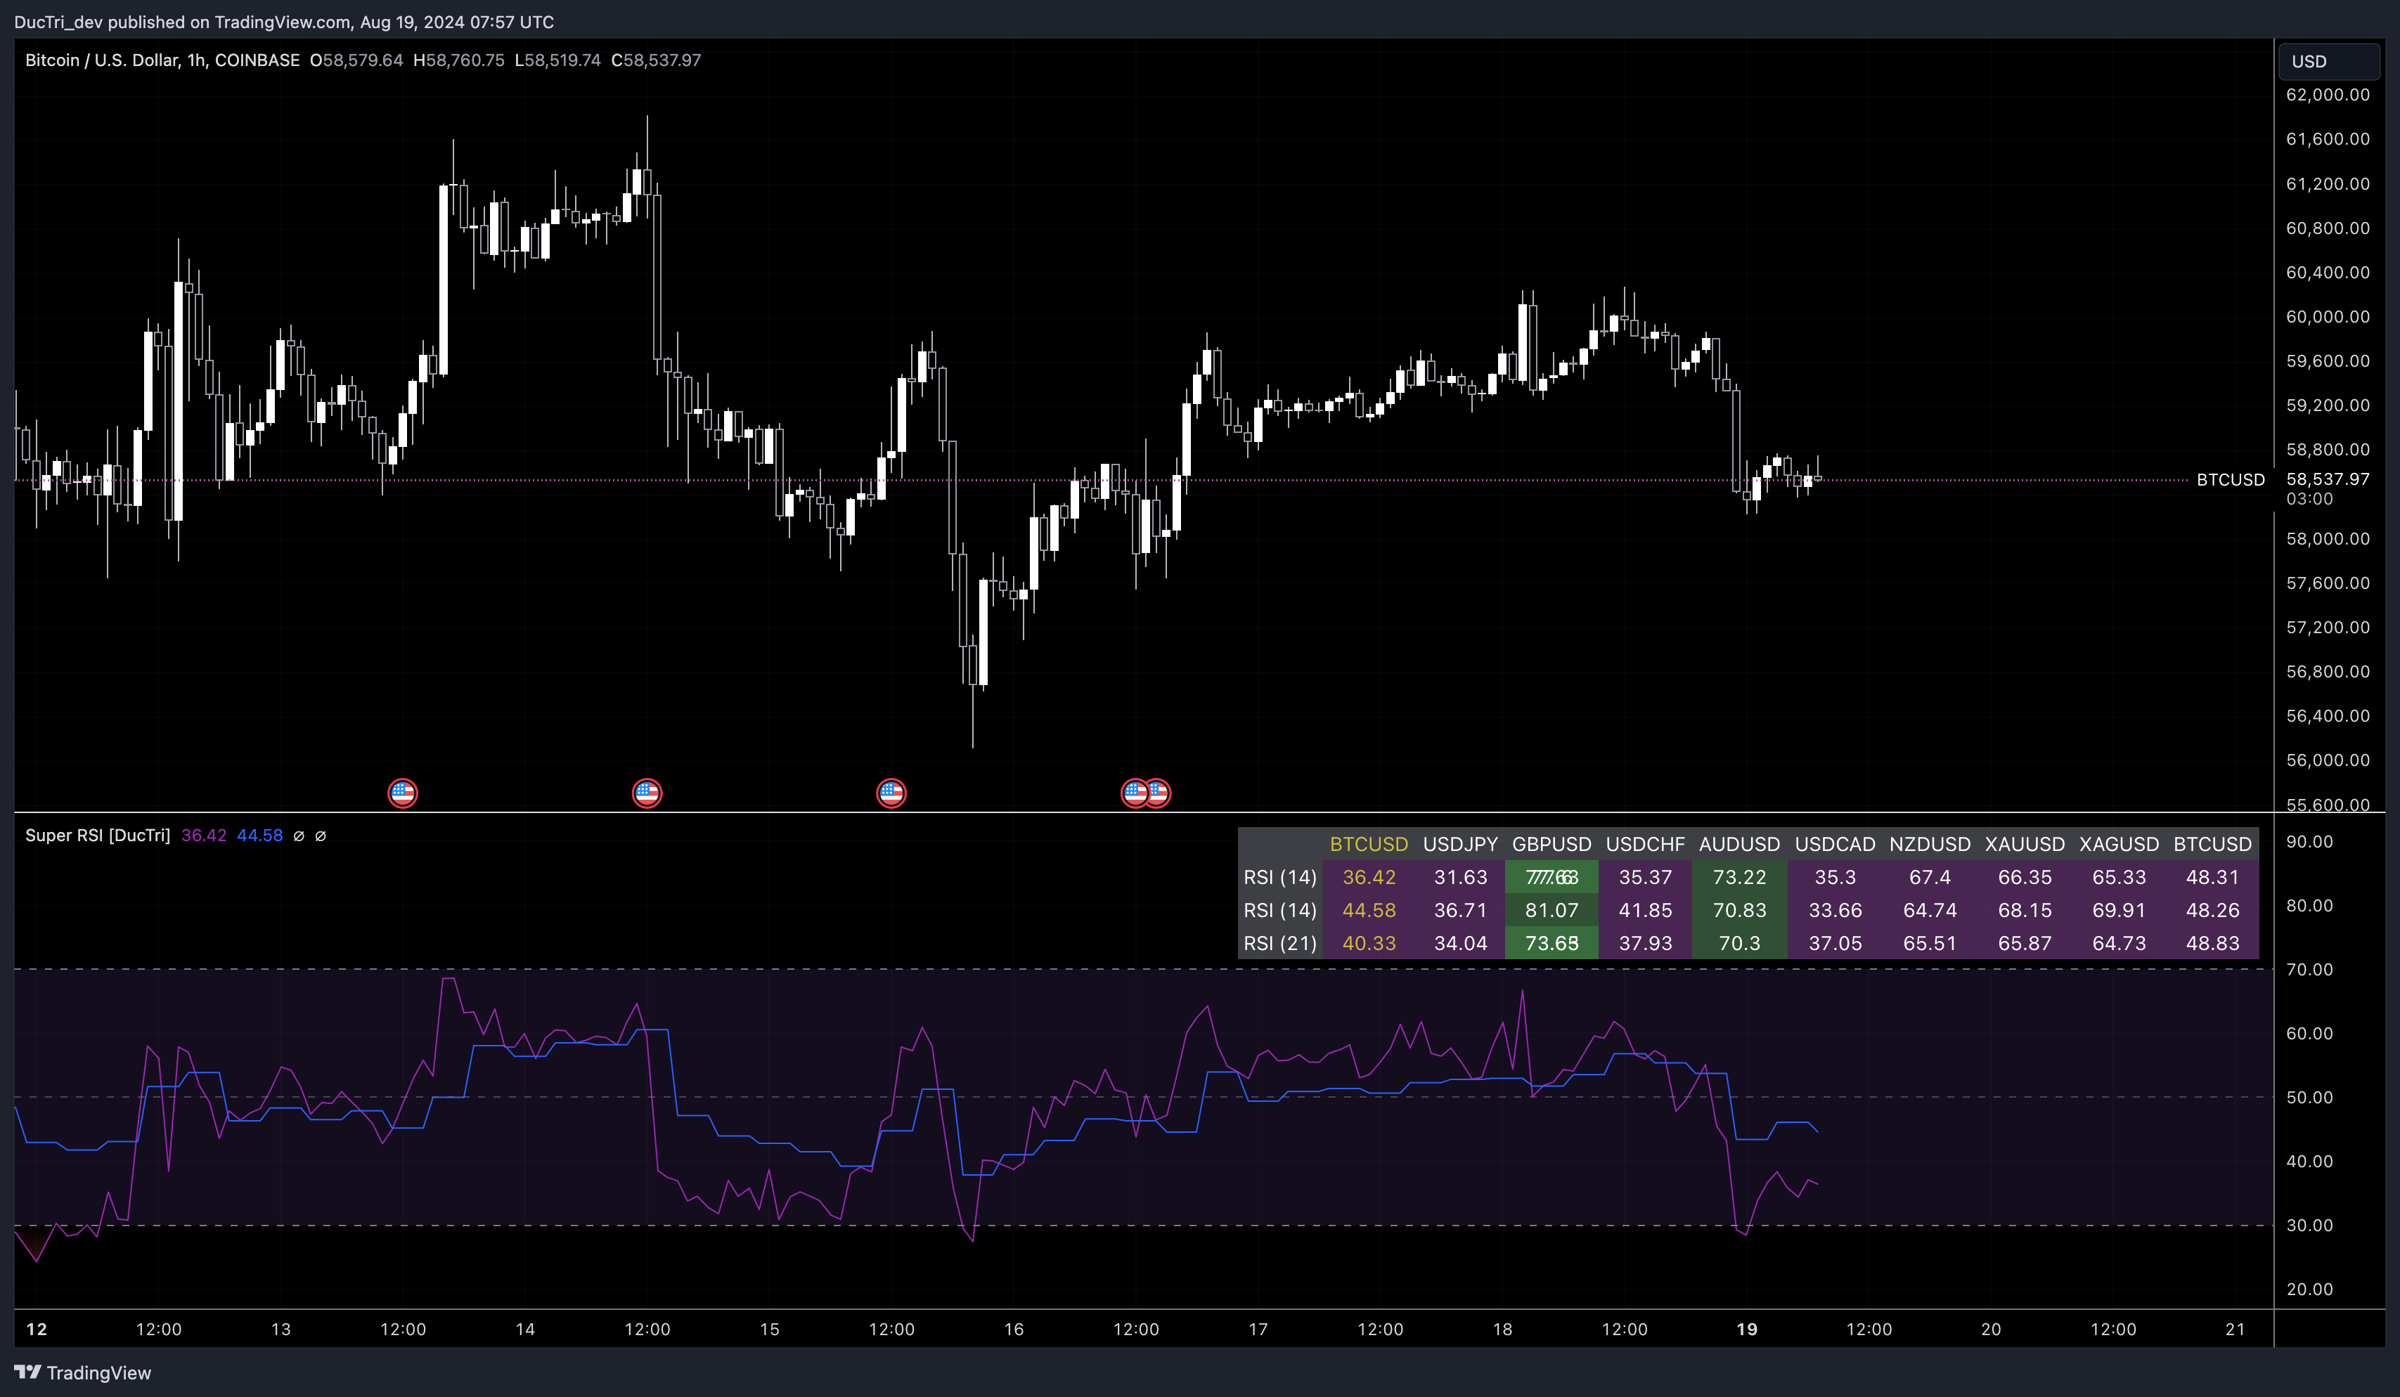Screen dimensions: 2400x1397
Task: Click the high value H58,760.75
Action: 459,60
